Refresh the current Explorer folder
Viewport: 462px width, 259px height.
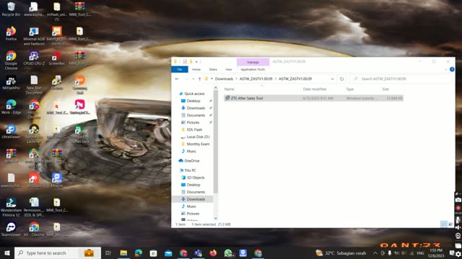(341, 78)
